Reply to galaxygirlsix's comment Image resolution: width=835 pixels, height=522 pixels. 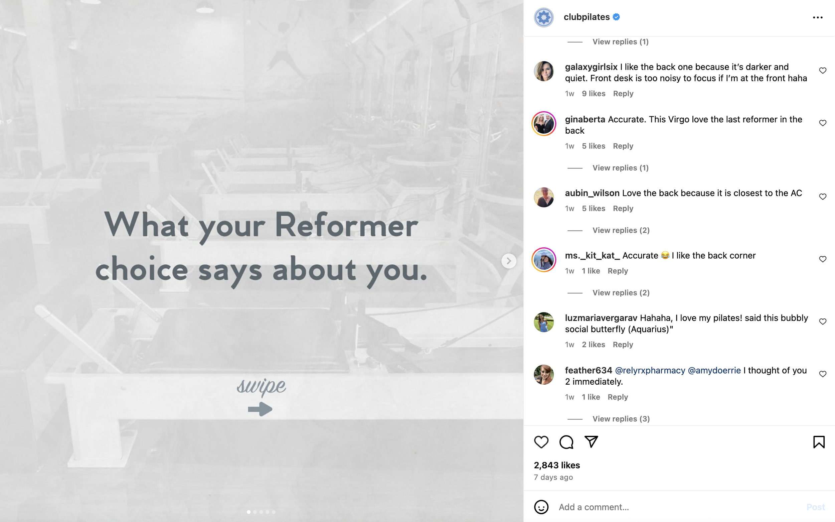623,94
